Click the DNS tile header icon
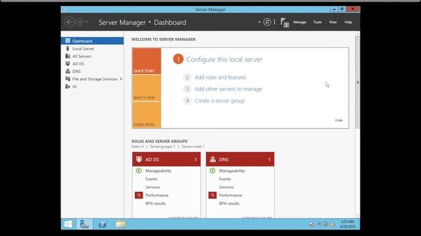The width and height of the screenshot is (421, 236). [212, 159]
